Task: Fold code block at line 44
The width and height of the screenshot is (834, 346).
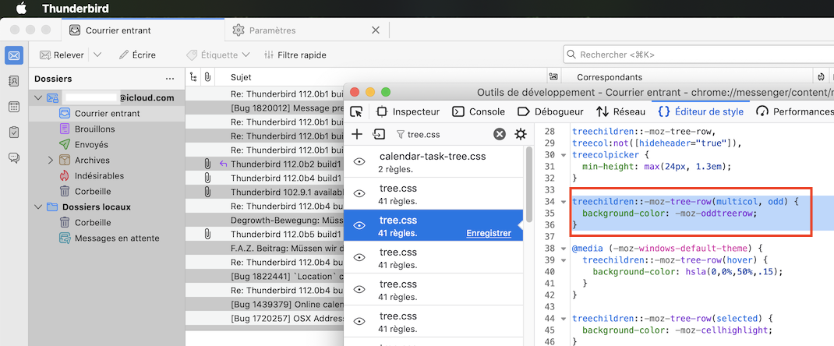Action: 564,319
